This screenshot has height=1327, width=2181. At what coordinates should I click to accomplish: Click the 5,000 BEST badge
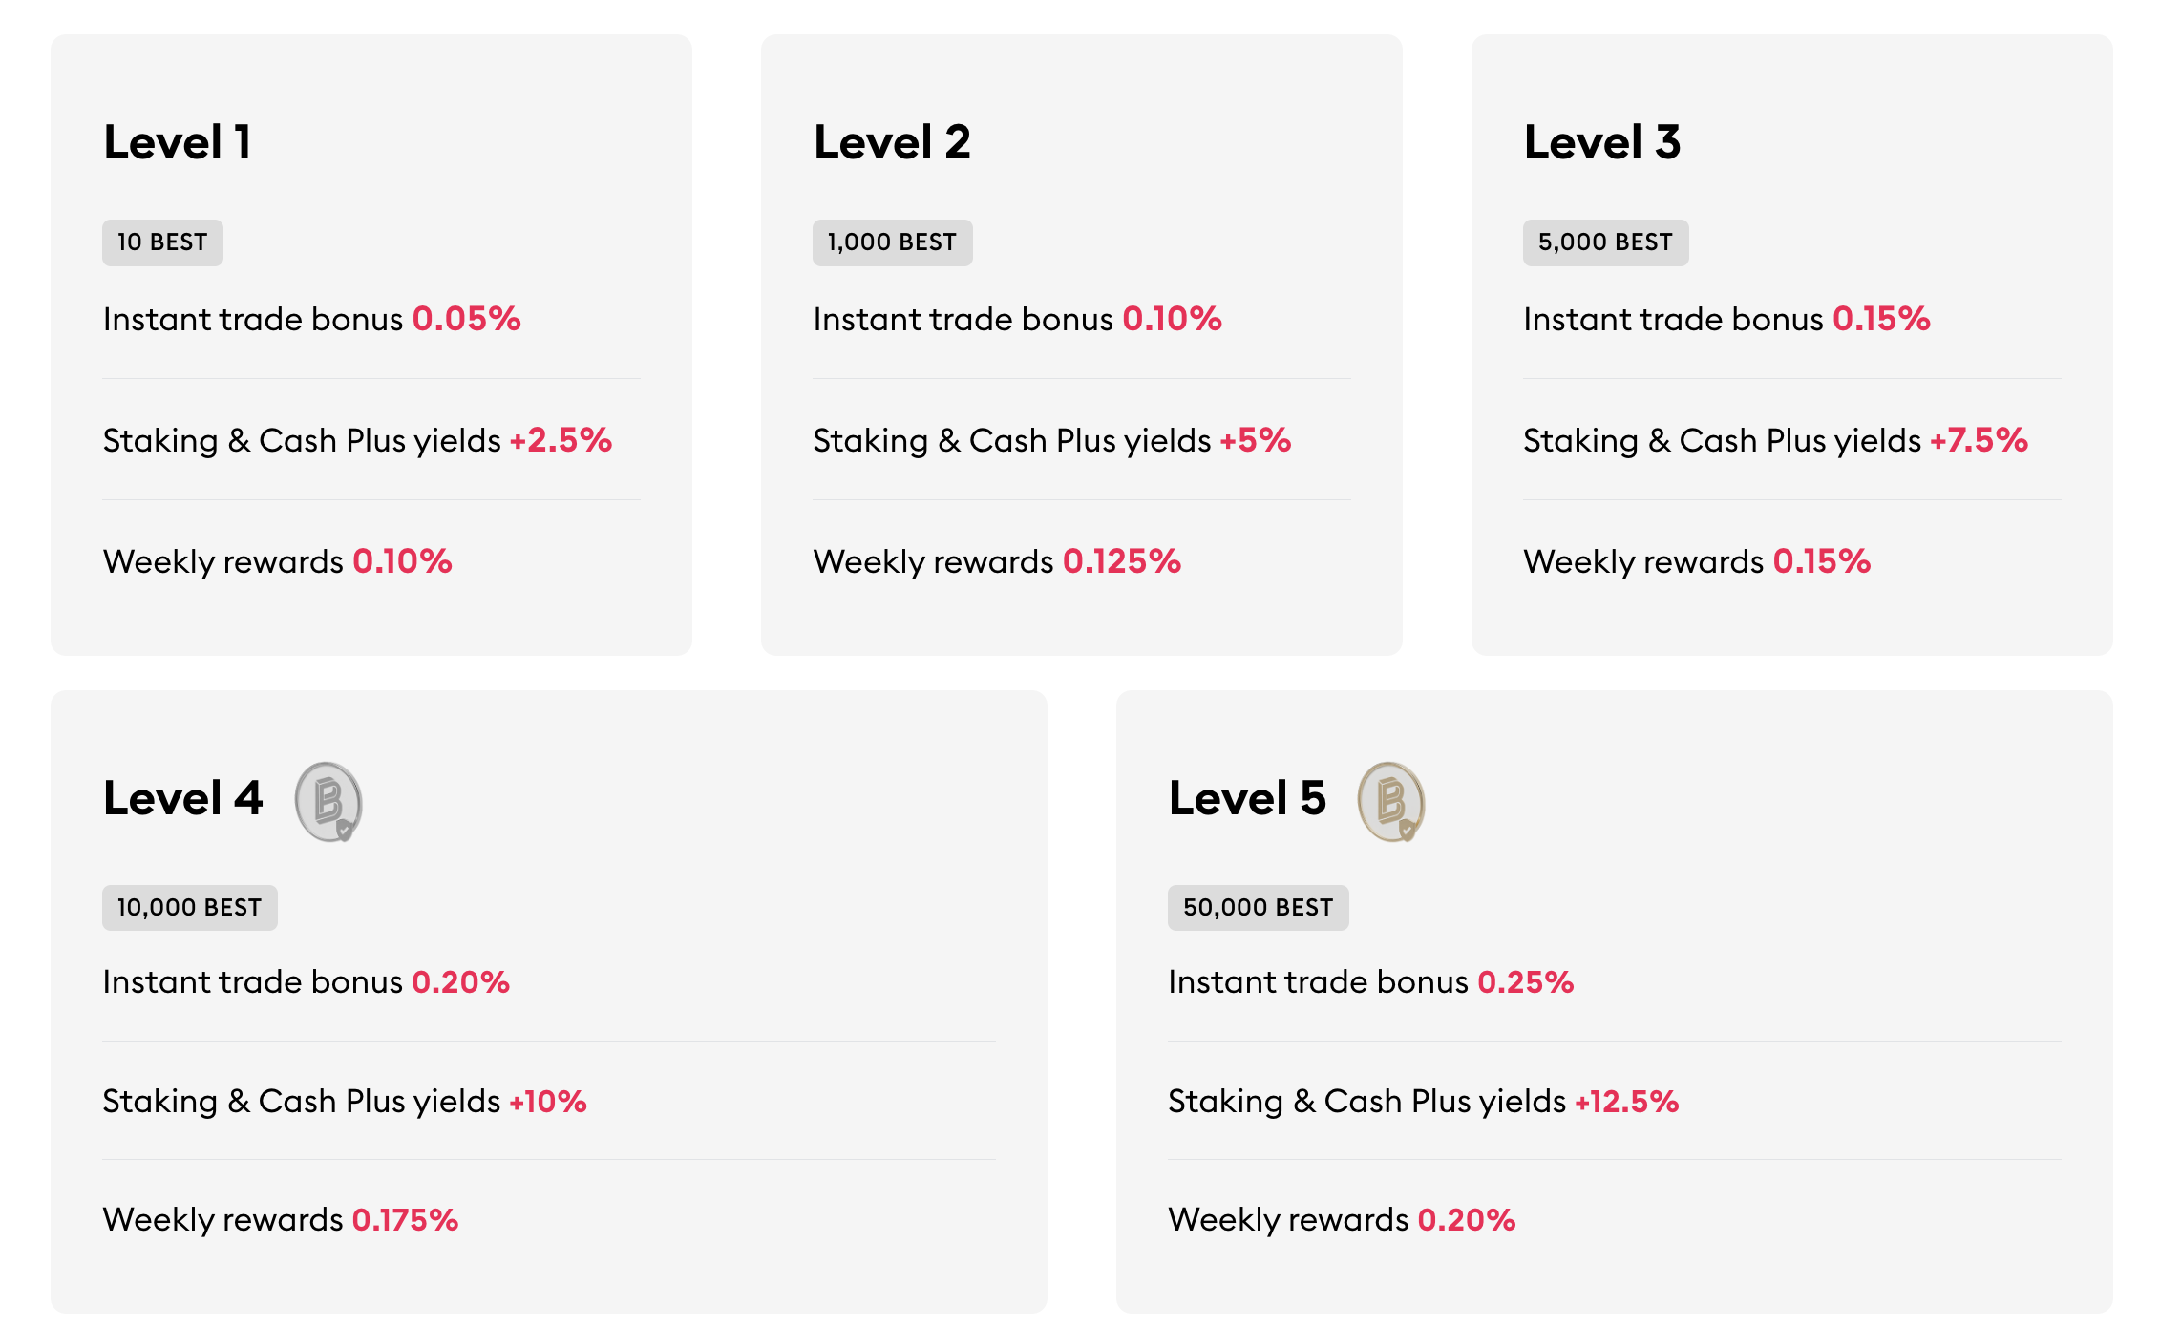[1605, 242]
